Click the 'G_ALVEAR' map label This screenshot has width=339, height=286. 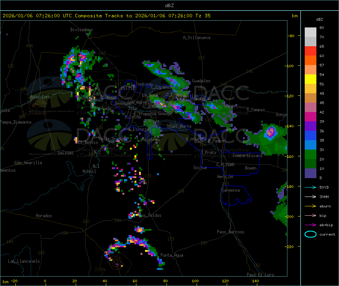[x=225, y=165]
